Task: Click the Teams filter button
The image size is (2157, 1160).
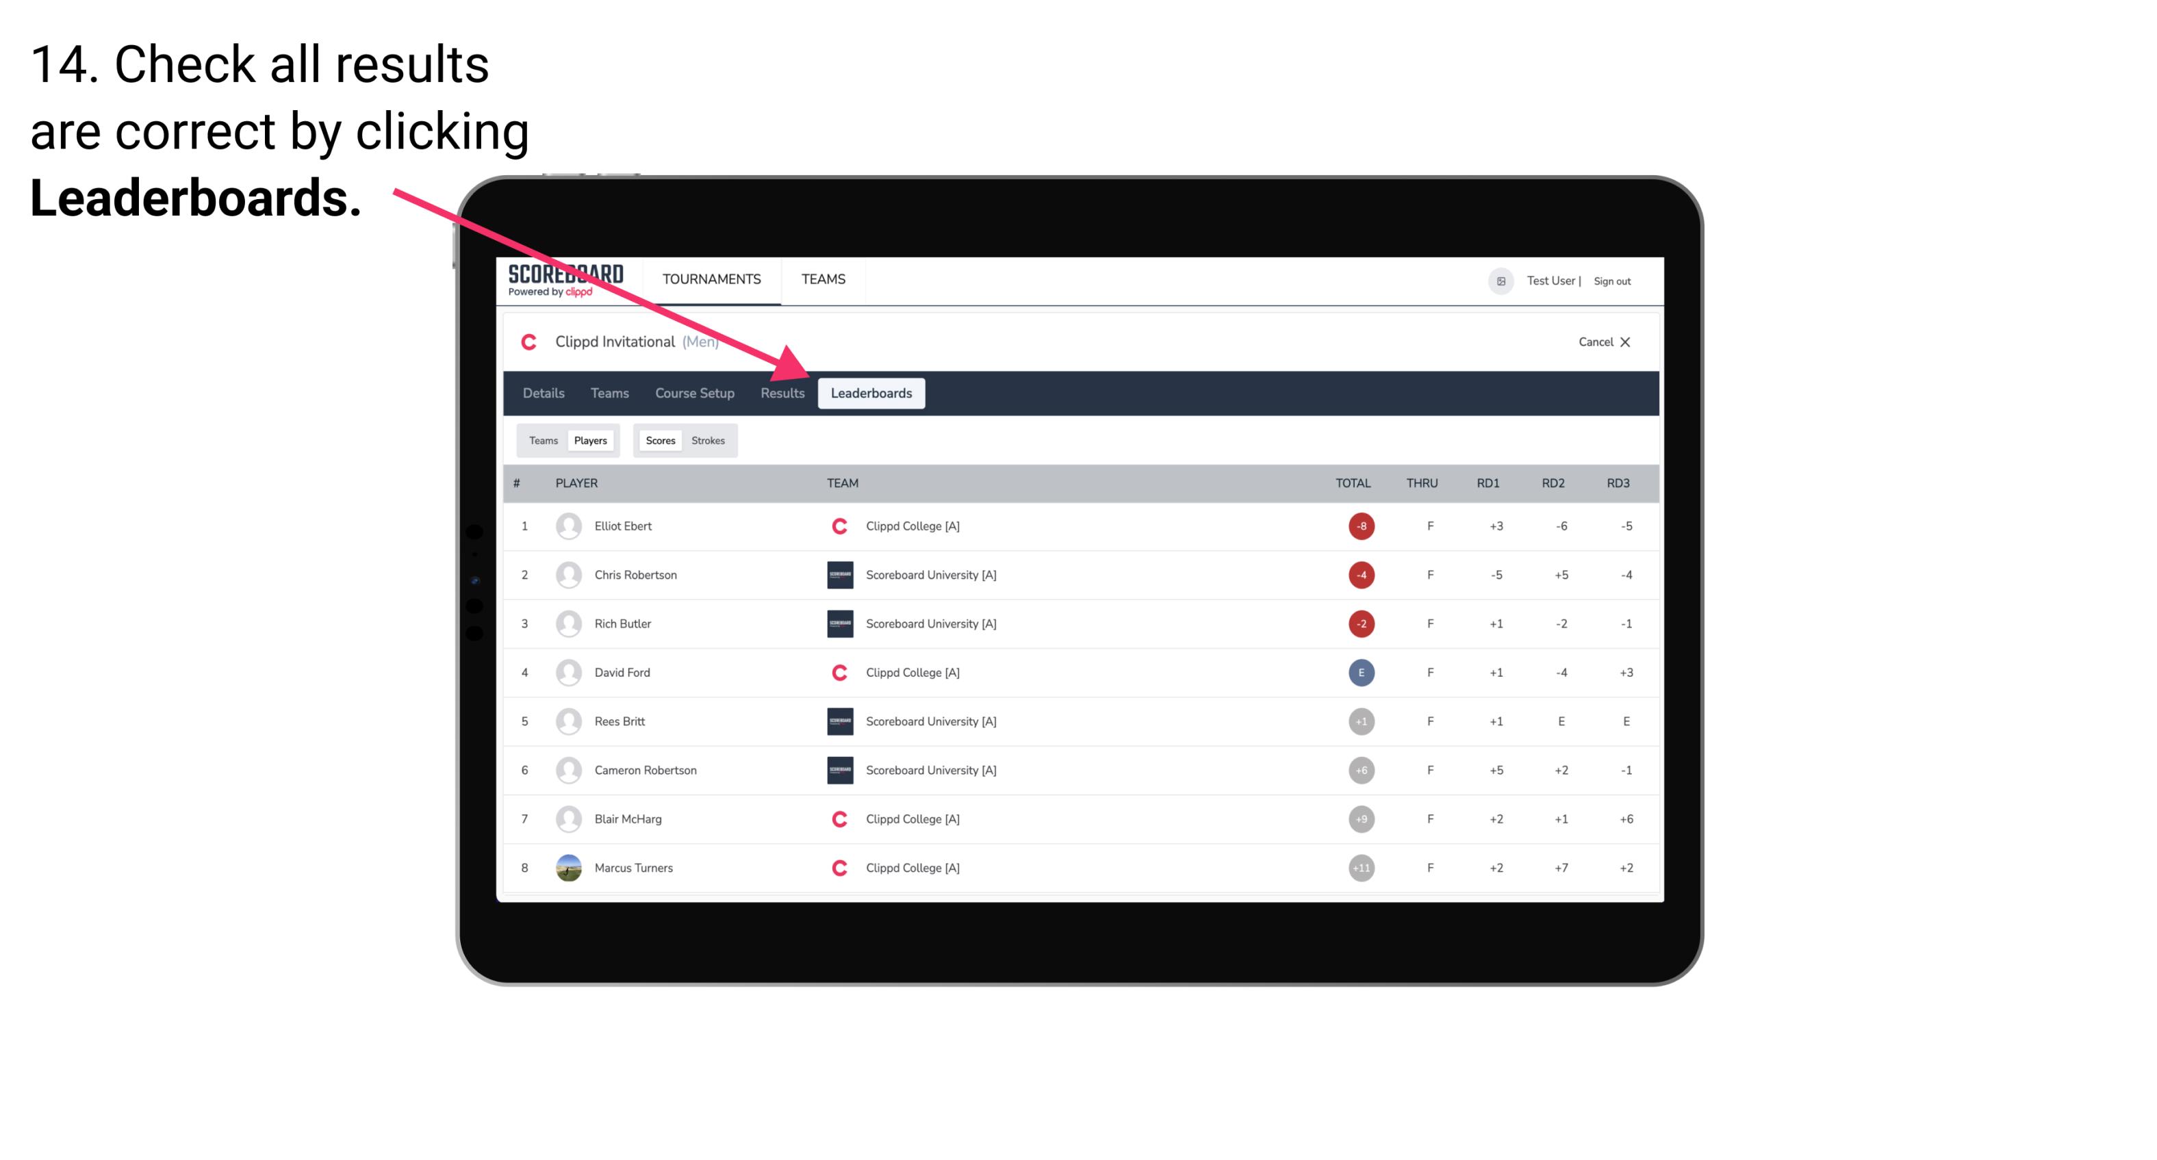Action: coord(543,440)
